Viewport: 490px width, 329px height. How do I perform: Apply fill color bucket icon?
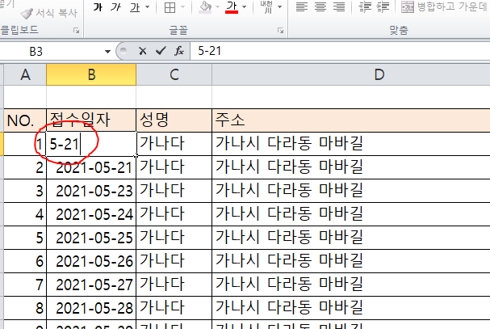pyautogui.click(x=205, y=7)
